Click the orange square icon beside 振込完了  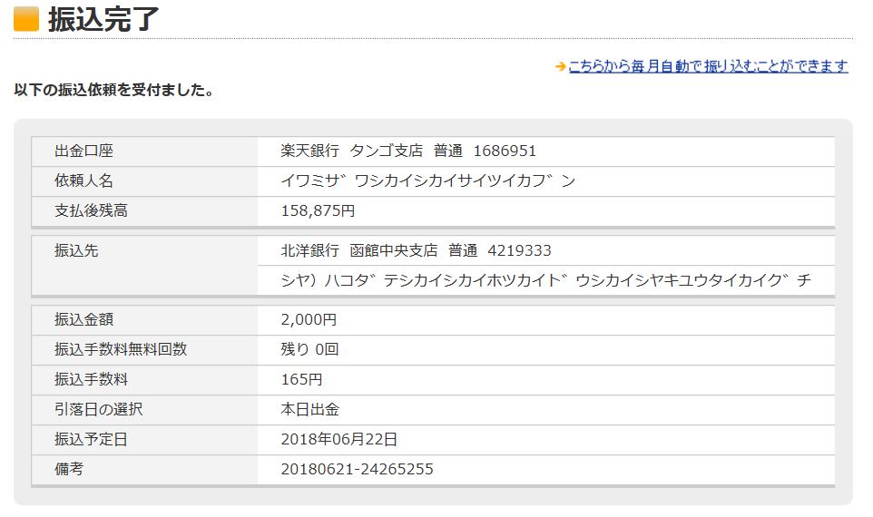point(26,19)
